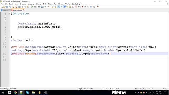
Task: Open the Encoding menu
Action: tap(23, 4)
